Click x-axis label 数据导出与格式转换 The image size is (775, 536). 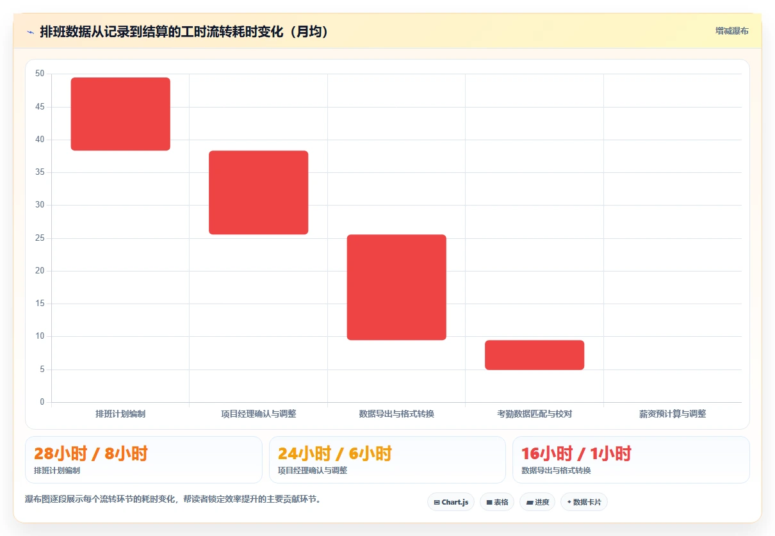point(396,414)
